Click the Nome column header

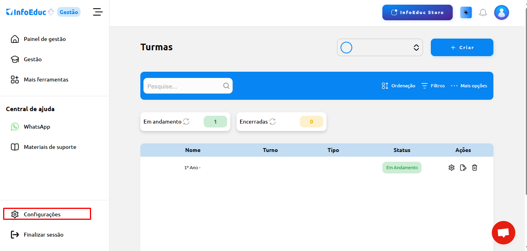pos(193,150)
